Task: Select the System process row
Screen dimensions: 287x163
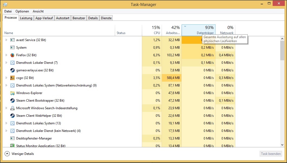Action: (119, 48)
